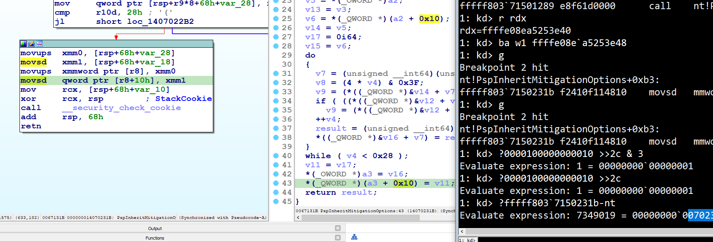Click '++v4;' statement on line 36
The width and height of the screenshot is (713, 242).
click(328, 119)
